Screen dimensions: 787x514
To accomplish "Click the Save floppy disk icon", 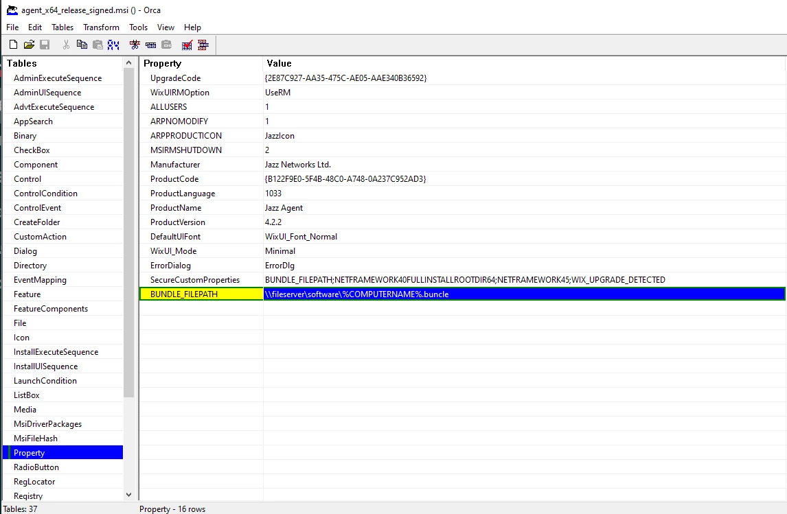I will pyautogui.click(x=45, y=45).
